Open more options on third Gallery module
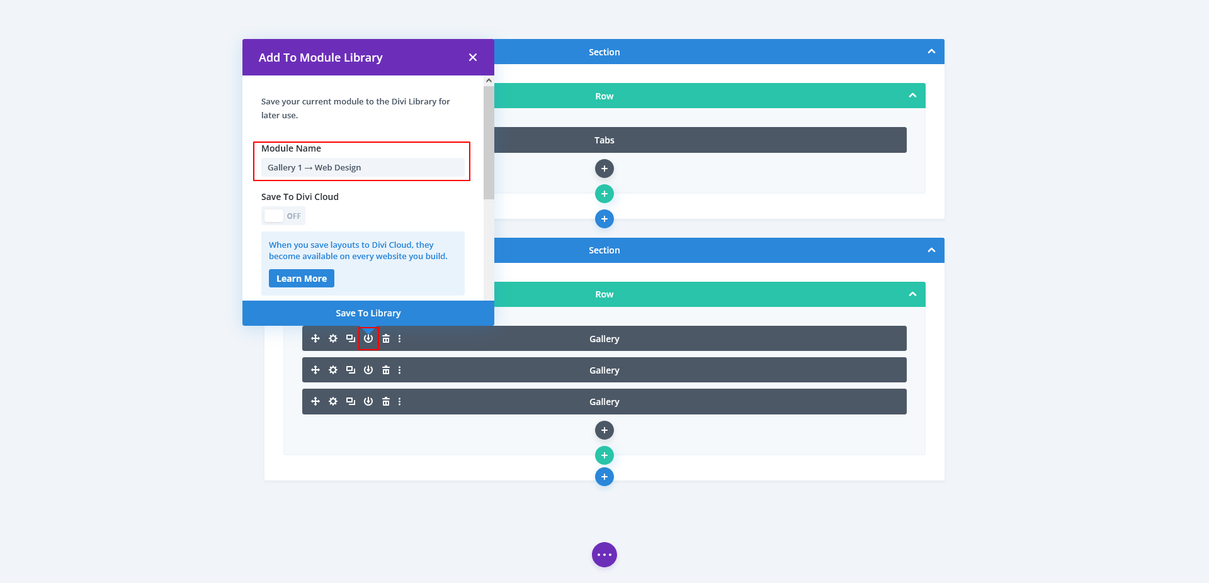 [399, 401]
